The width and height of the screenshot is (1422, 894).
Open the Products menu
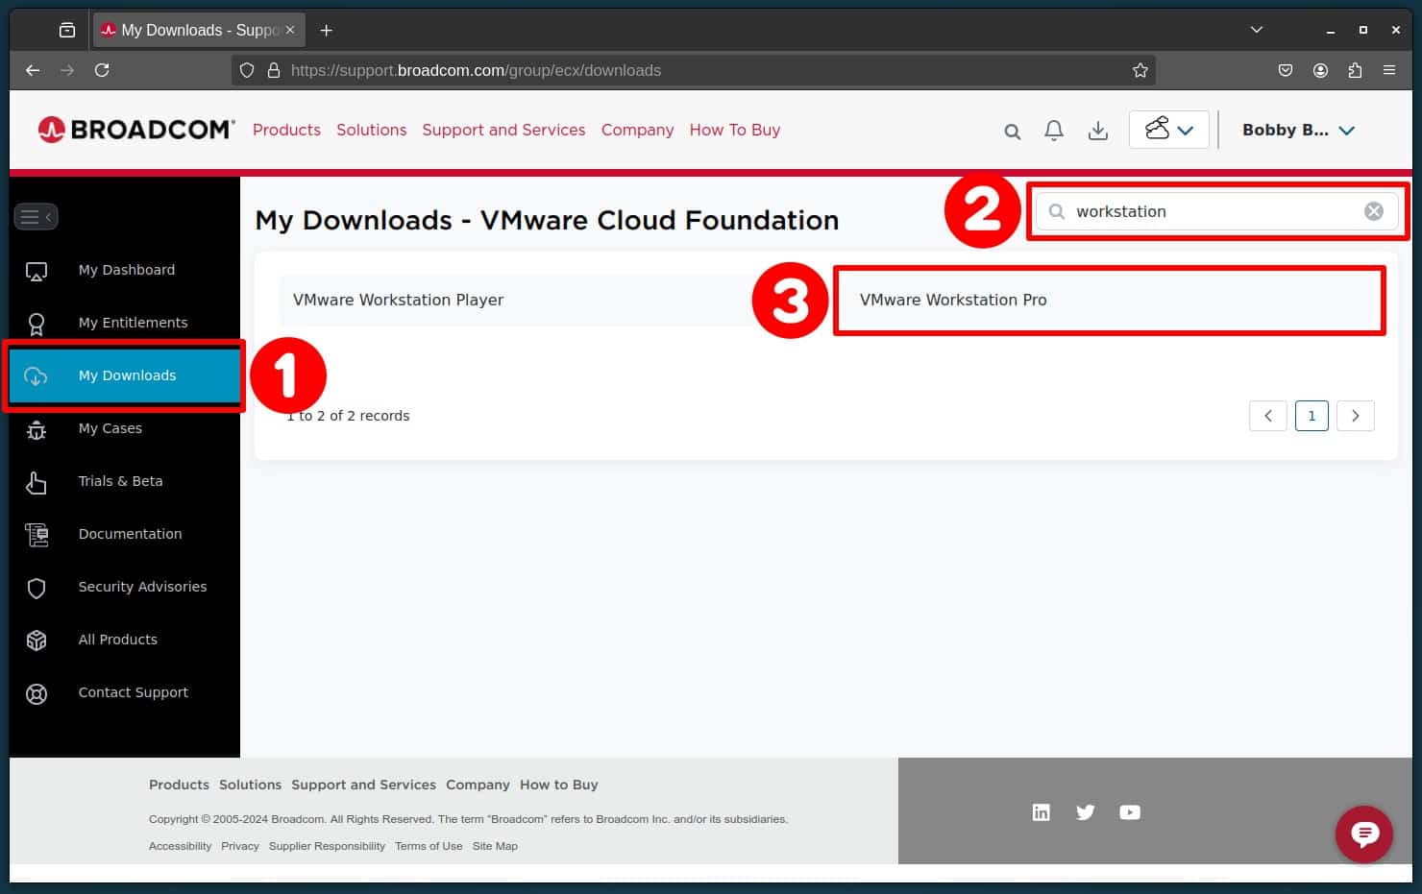click(x=286, y=130)
